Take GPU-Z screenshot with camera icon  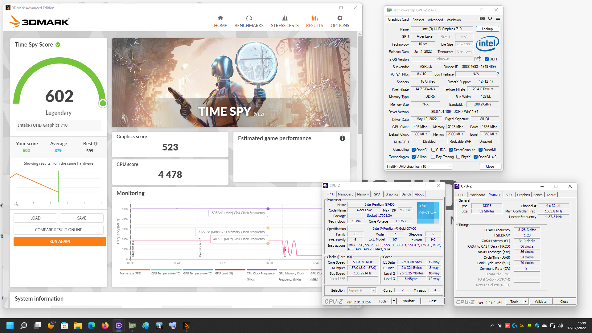tap(482, 18)
